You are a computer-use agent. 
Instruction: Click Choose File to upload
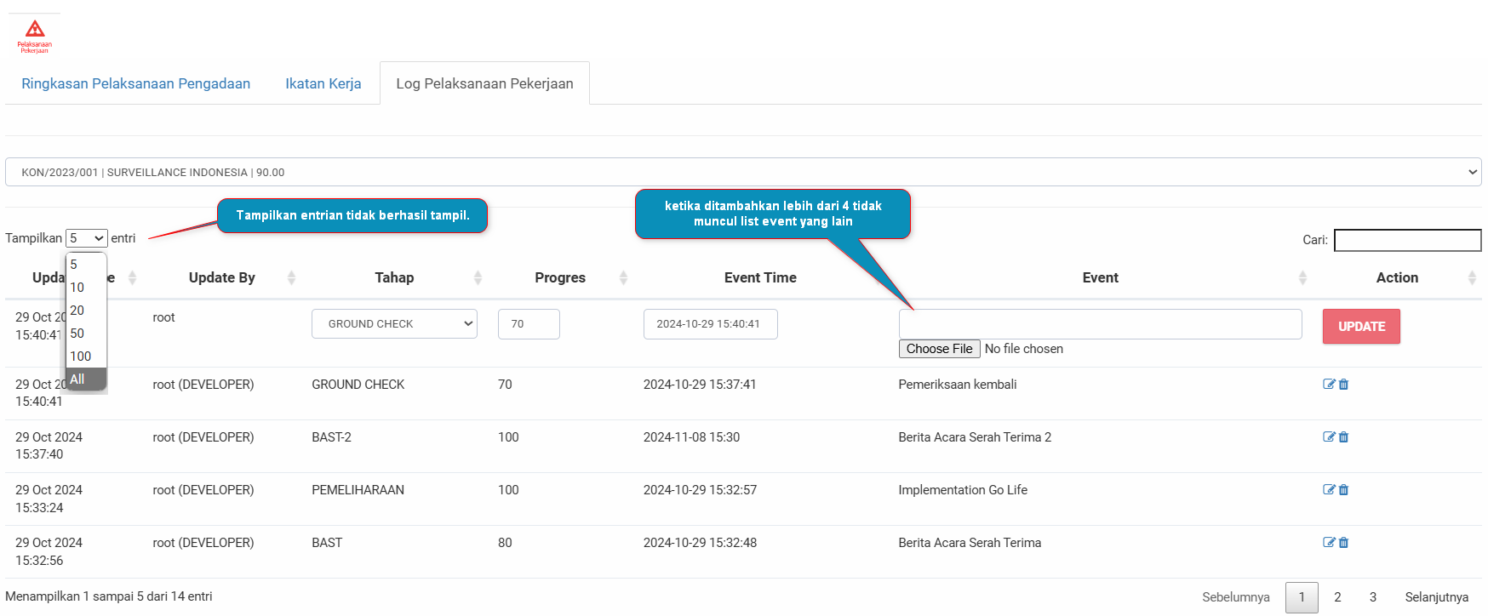939,349
